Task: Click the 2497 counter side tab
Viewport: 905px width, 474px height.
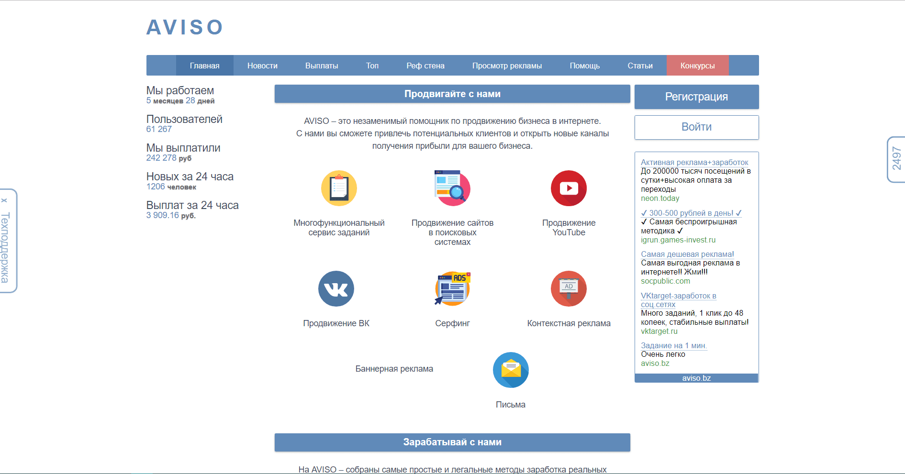Action: pyautogui.click(x=896, y=159)
